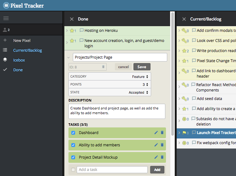Click the layers icon beside Icebox
Screen dimensions: 236x176
click(5, 60)
